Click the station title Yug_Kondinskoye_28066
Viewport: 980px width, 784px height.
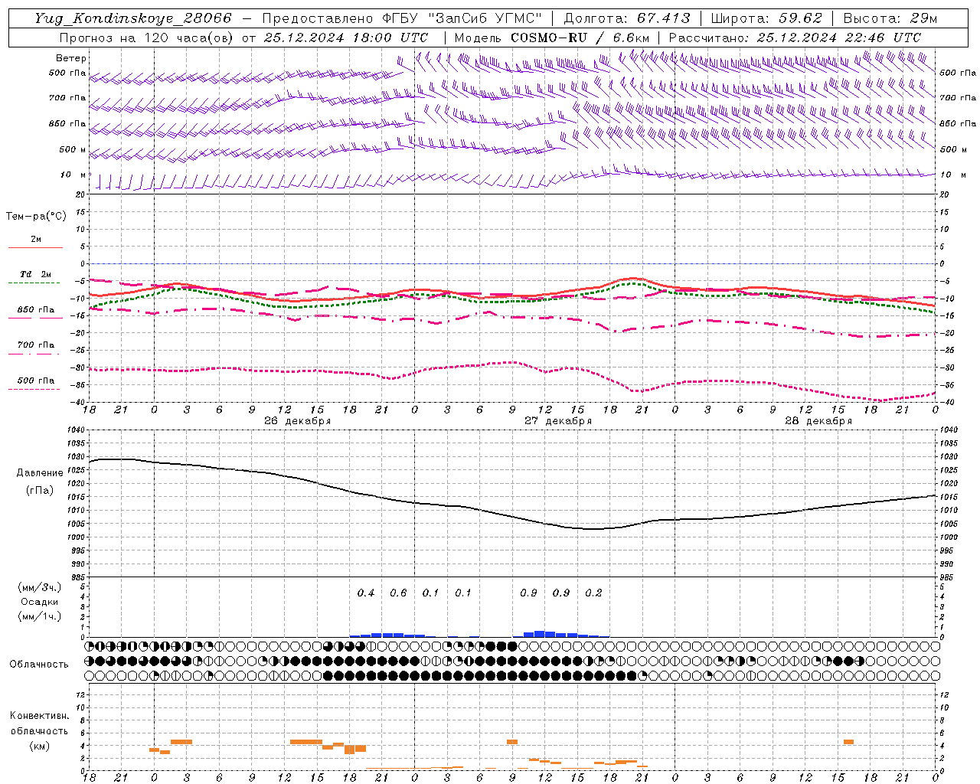[133, 18]
